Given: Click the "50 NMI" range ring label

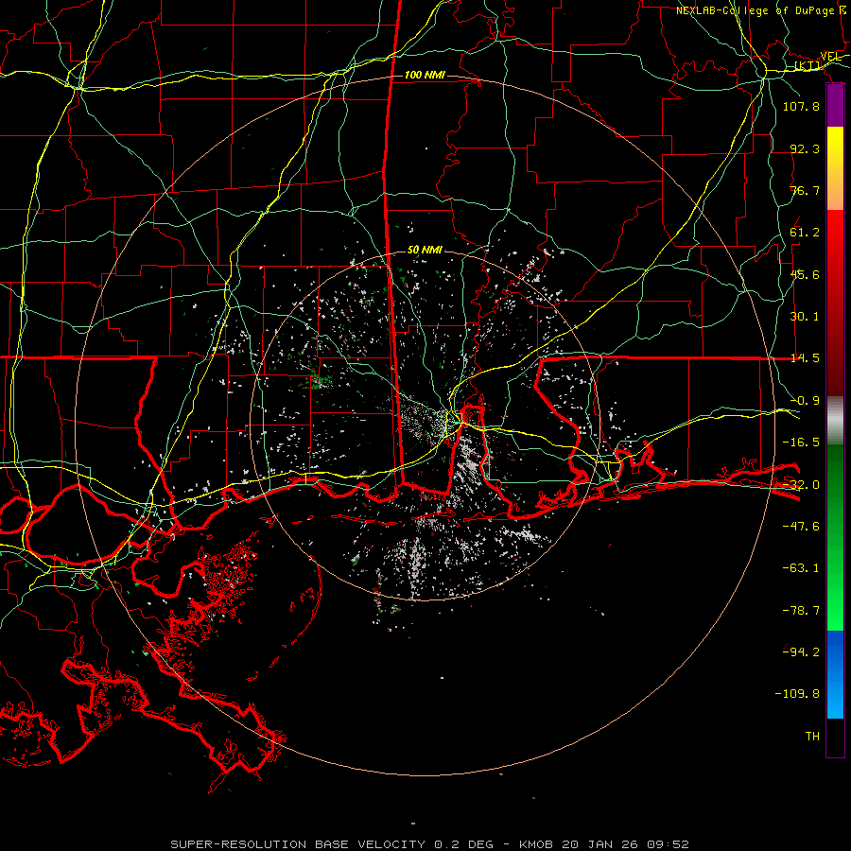Looking at the screenshot, I should coord(425,251).
